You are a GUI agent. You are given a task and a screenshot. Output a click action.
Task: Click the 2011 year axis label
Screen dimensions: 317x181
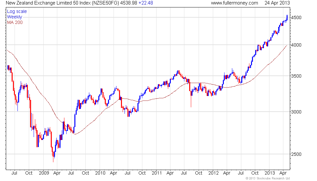(x=157, y=173)
